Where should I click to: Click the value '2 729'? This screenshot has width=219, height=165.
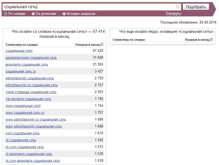pos(99,78)
